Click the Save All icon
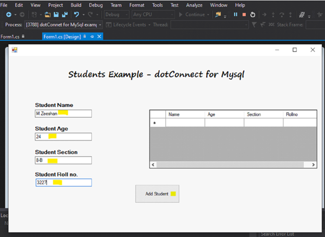Screen dimensions: 325x237 pyautogui.click(x=65, y=15)
